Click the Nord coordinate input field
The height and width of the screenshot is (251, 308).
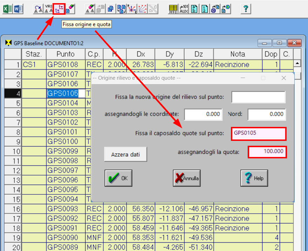[x=267, y=114]
